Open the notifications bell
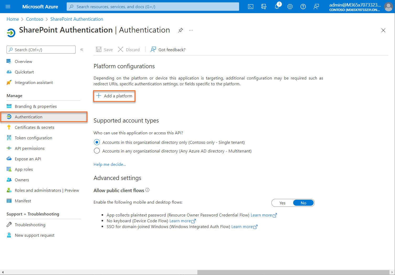This screenshot has height=275, width=395. tap(277, 7)
